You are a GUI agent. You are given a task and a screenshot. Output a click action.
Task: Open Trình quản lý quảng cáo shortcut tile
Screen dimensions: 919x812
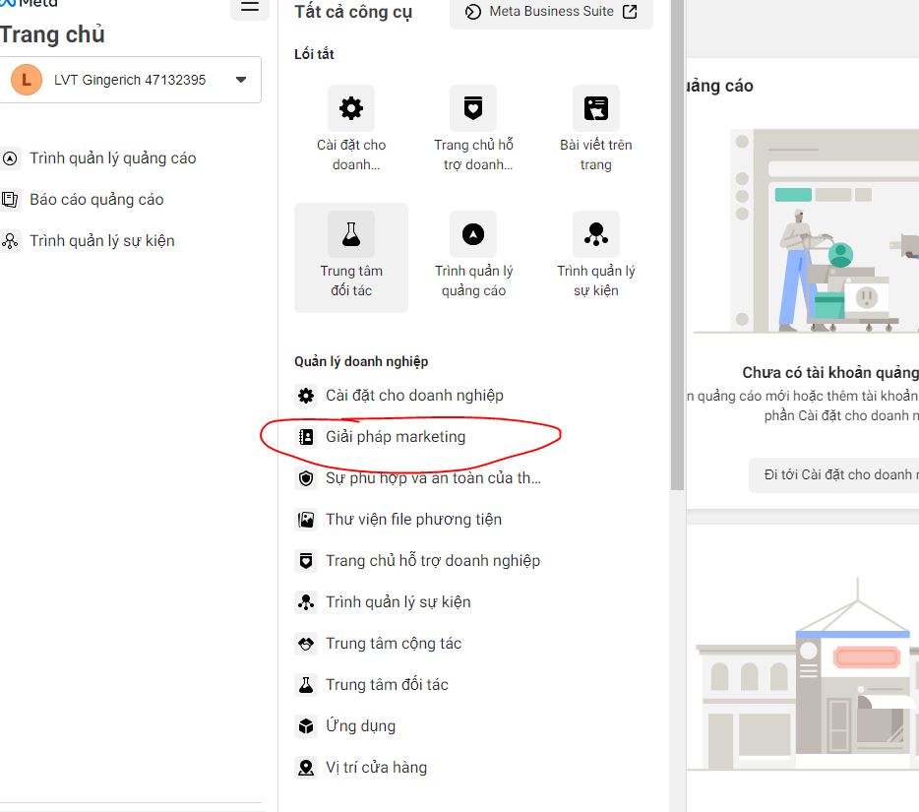point(473,257)
